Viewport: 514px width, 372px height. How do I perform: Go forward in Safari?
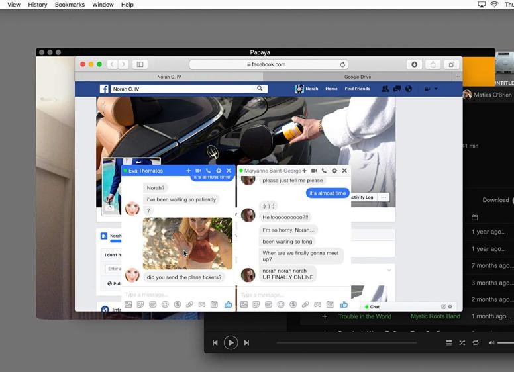coord(123,64)
